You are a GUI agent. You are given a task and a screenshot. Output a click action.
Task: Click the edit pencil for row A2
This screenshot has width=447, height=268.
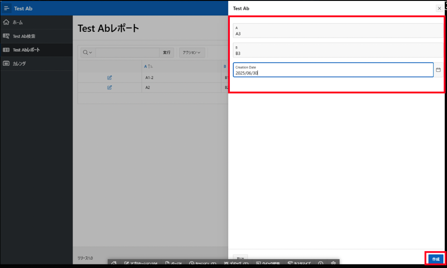point(109,88)
